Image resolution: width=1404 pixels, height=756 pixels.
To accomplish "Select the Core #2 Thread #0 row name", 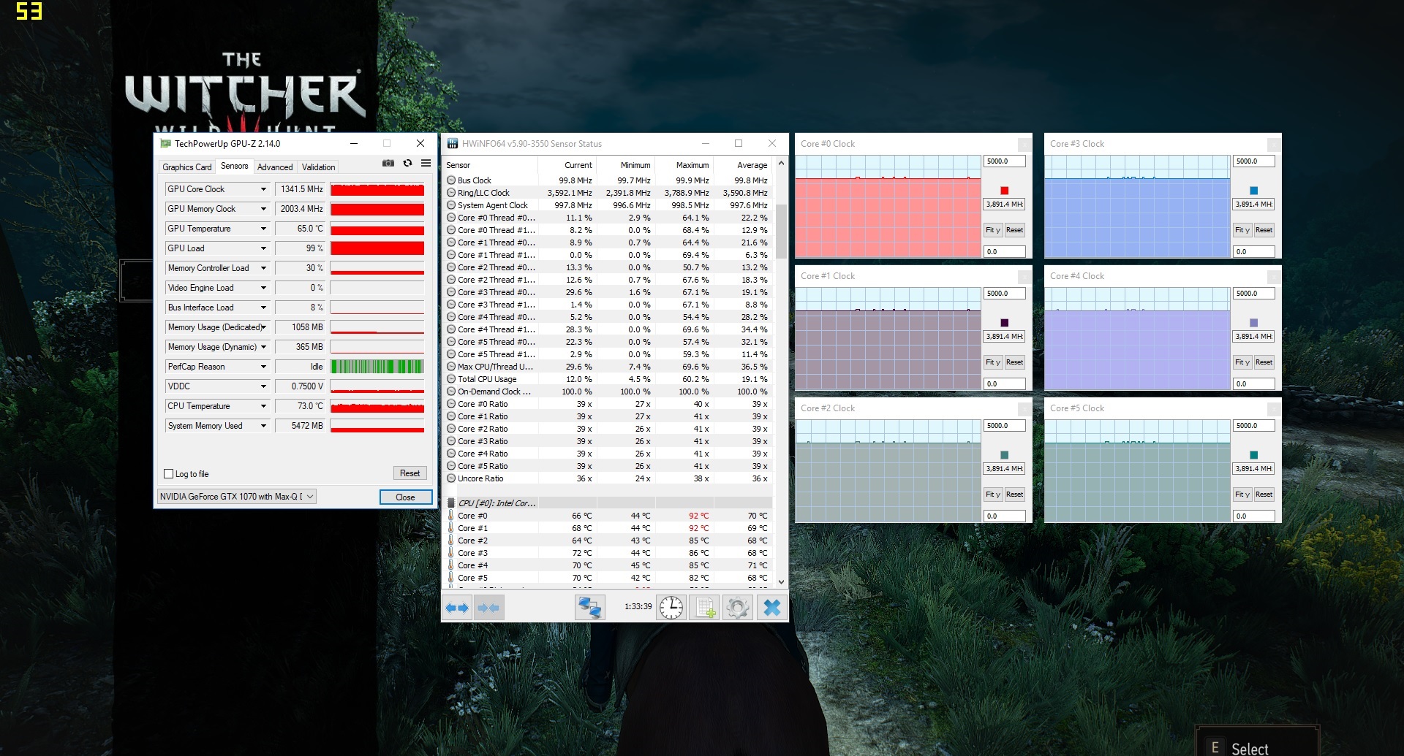I will click(x=497, y=267).
